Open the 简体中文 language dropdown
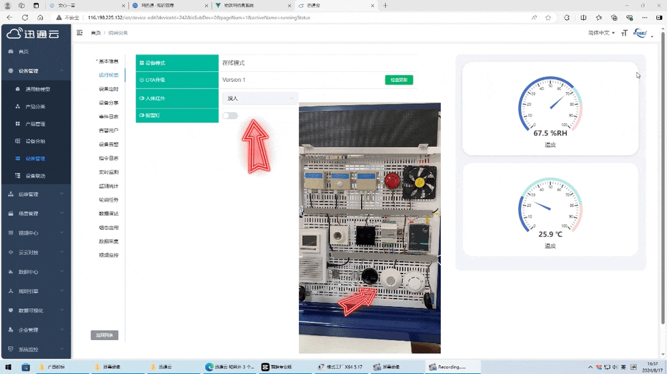667x374 pixels. pyautogui.click(x=601, y=33)
